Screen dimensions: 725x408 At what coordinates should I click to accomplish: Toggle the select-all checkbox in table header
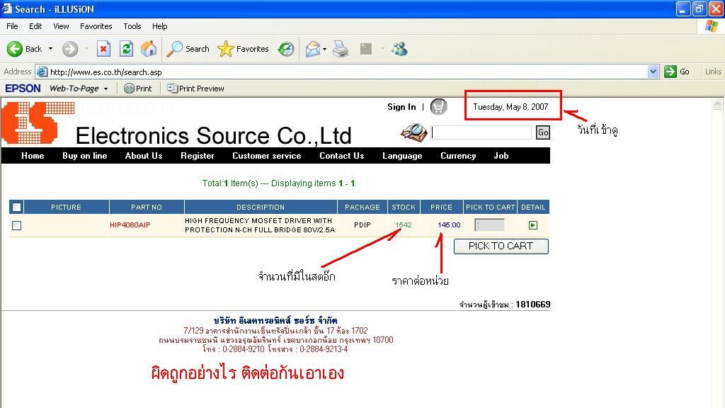pyautogui.click(x=17, y=208)
